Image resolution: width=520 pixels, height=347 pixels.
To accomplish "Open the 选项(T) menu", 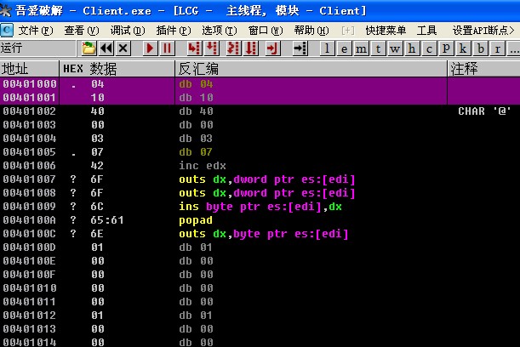I will 220,31.
